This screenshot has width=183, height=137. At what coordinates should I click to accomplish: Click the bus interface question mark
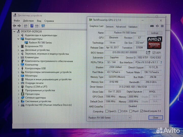click(161, 62)
